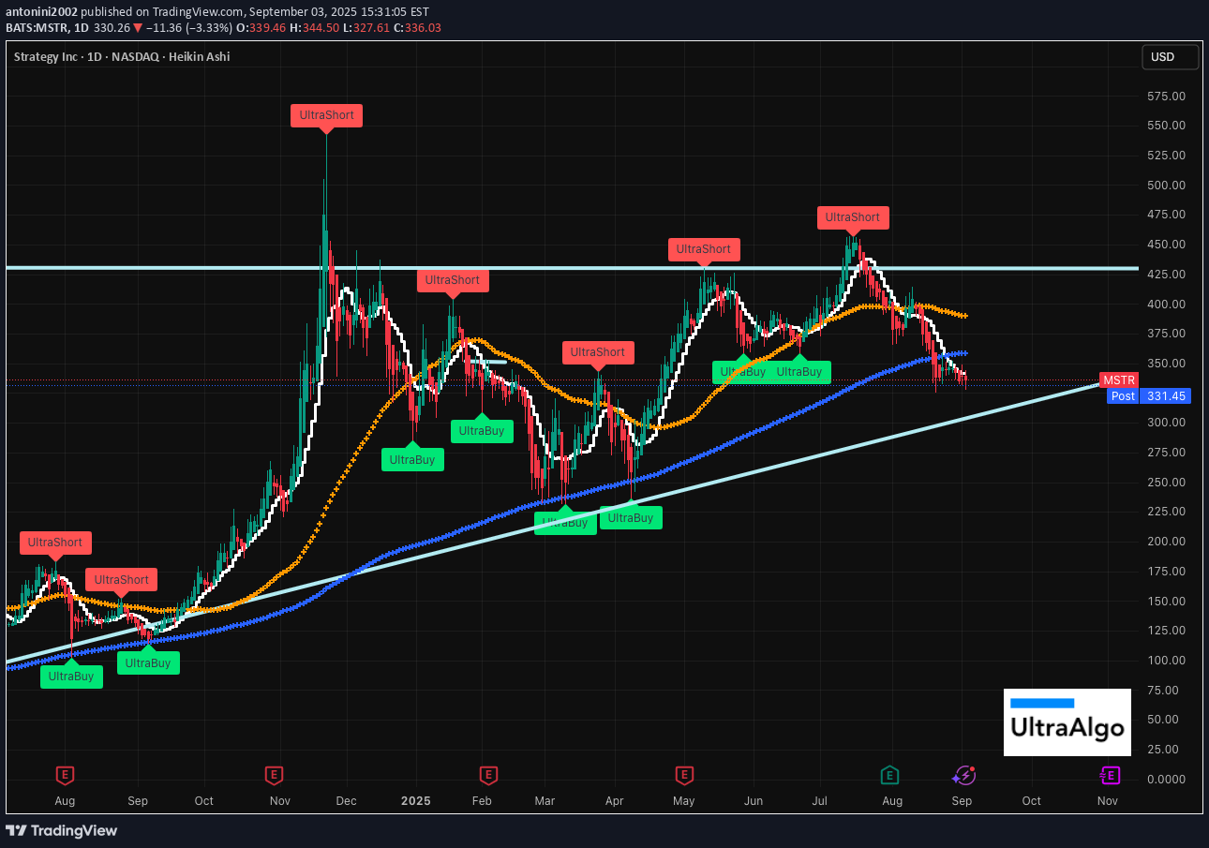Image resolution: width=1209 pixels, height=848 pixels.
Task: Click the Dec label on time axis
Action: click(x=346, y=801)
